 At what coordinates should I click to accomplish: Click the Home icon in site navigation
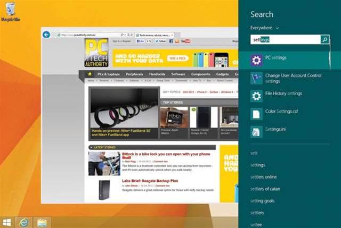point(90,74)
